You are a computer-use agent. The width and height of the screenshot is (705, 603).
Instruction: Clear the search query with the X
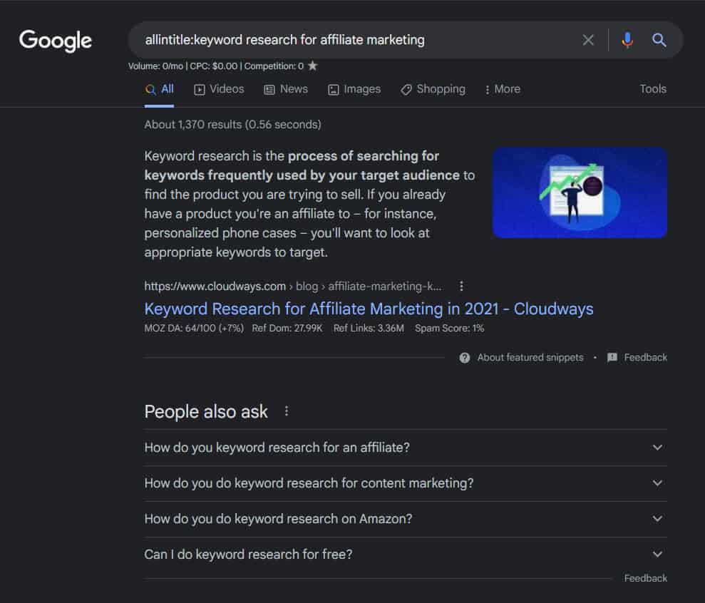[x=588, y=40]
